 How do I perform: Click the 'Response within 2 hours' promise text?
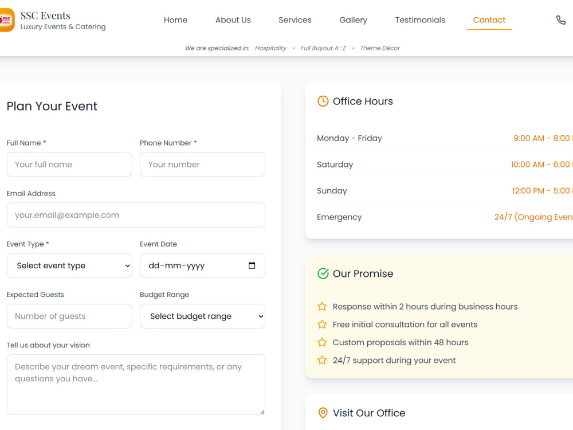(425, 306)
